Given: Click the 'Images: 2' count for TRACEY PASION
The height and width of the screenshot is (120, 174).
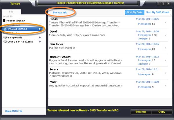Looking at the screenshot, I should tap(144, 64).
